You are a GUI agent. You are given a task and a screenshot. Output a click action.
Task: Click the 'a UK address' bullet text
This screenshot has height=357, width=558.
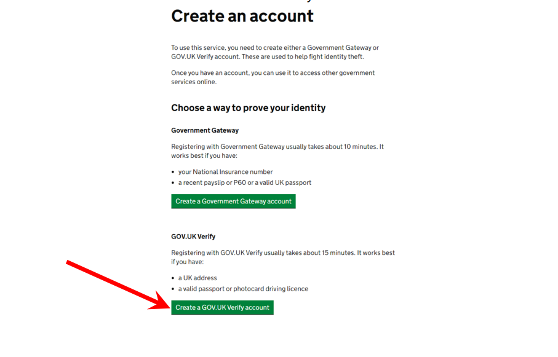(x=197, y=278)
